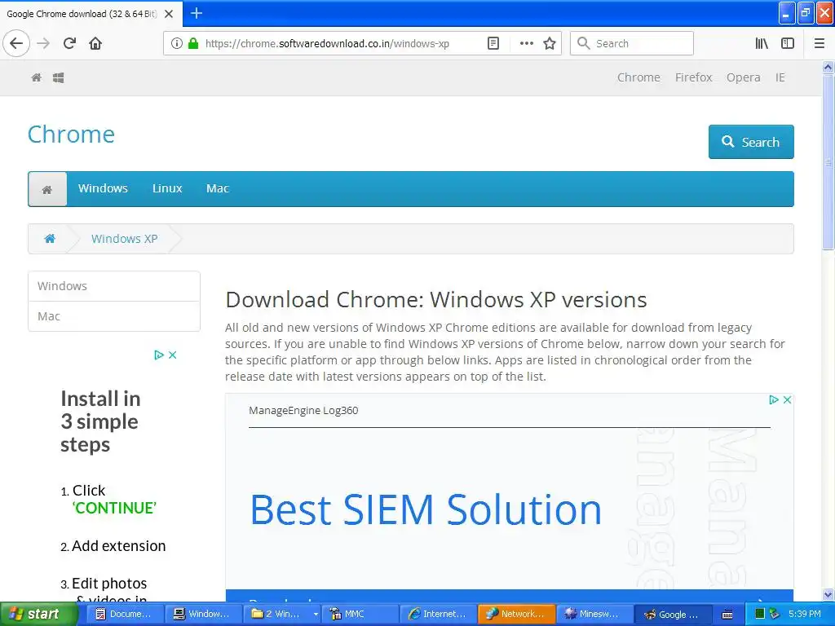Image resolution: width=835 pixels, height=626 pixels.
Task: Click the Chrome site title heading
Action: [x=71, y=134]
